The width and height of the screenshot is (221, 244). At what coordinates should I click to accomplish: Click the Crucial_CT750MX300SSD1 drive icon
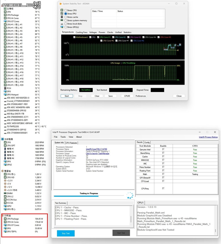[5, 101]
